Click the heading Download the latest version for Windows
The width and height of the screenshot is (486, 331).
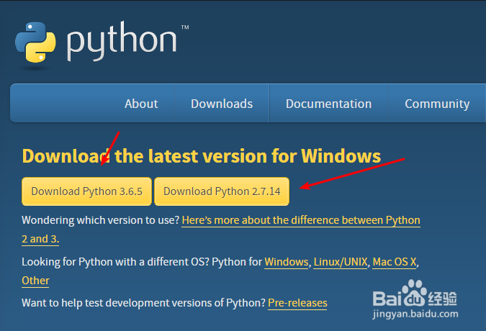click(x=202, y=155)
